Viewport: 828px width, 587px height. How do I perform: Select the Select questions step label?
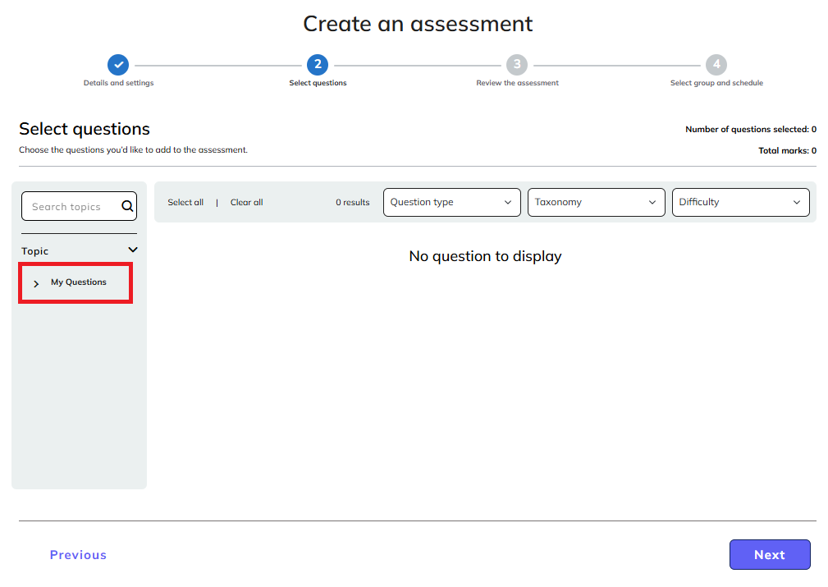pyautogui.click(x=318, y=83)
